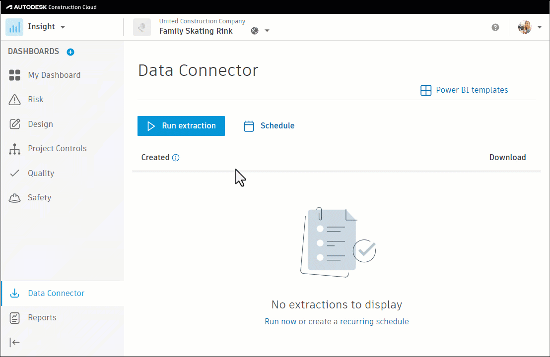Click the Created column info icon
Viewport: 550px width, 357px height.
click(176, 157)
